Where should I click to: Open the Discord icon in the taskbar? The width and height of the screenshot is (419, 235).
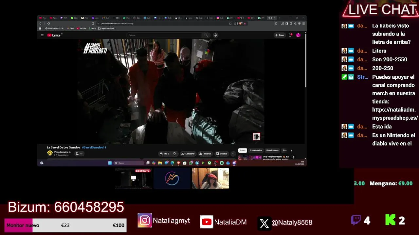(234, 163)
